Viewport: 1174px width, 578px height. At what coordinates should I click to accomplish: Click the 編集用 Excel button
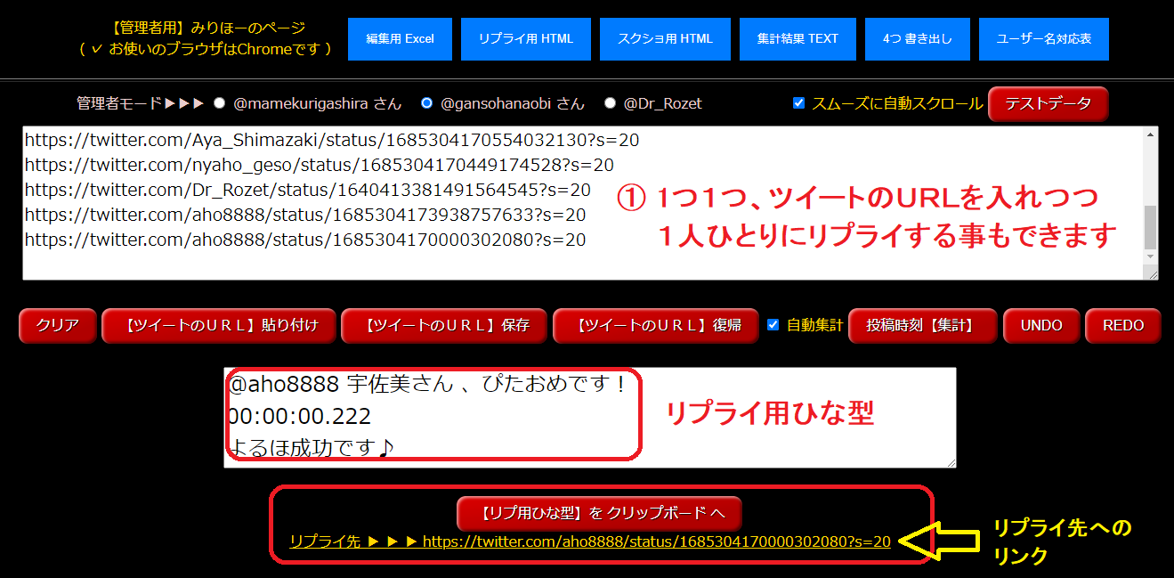tap(400, 39)
